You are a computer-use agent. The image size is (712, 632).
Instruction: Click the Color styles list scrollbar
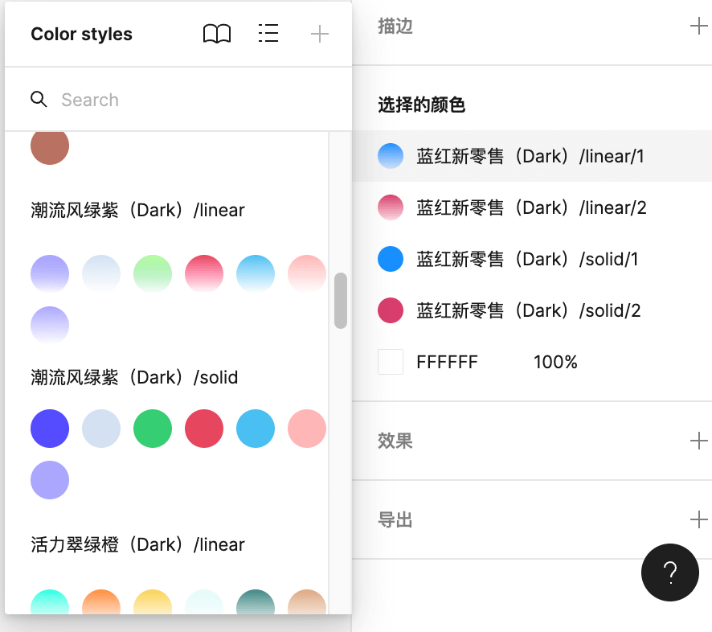pos(341,301)
